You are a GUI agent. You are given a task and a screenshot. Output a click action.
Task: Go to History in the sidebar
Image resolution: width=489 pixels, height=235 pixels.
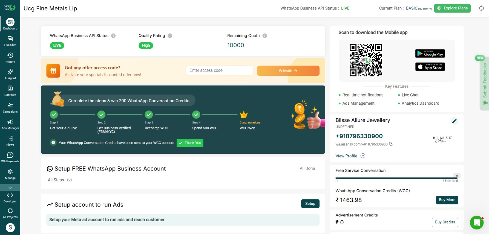coord(10,58)
